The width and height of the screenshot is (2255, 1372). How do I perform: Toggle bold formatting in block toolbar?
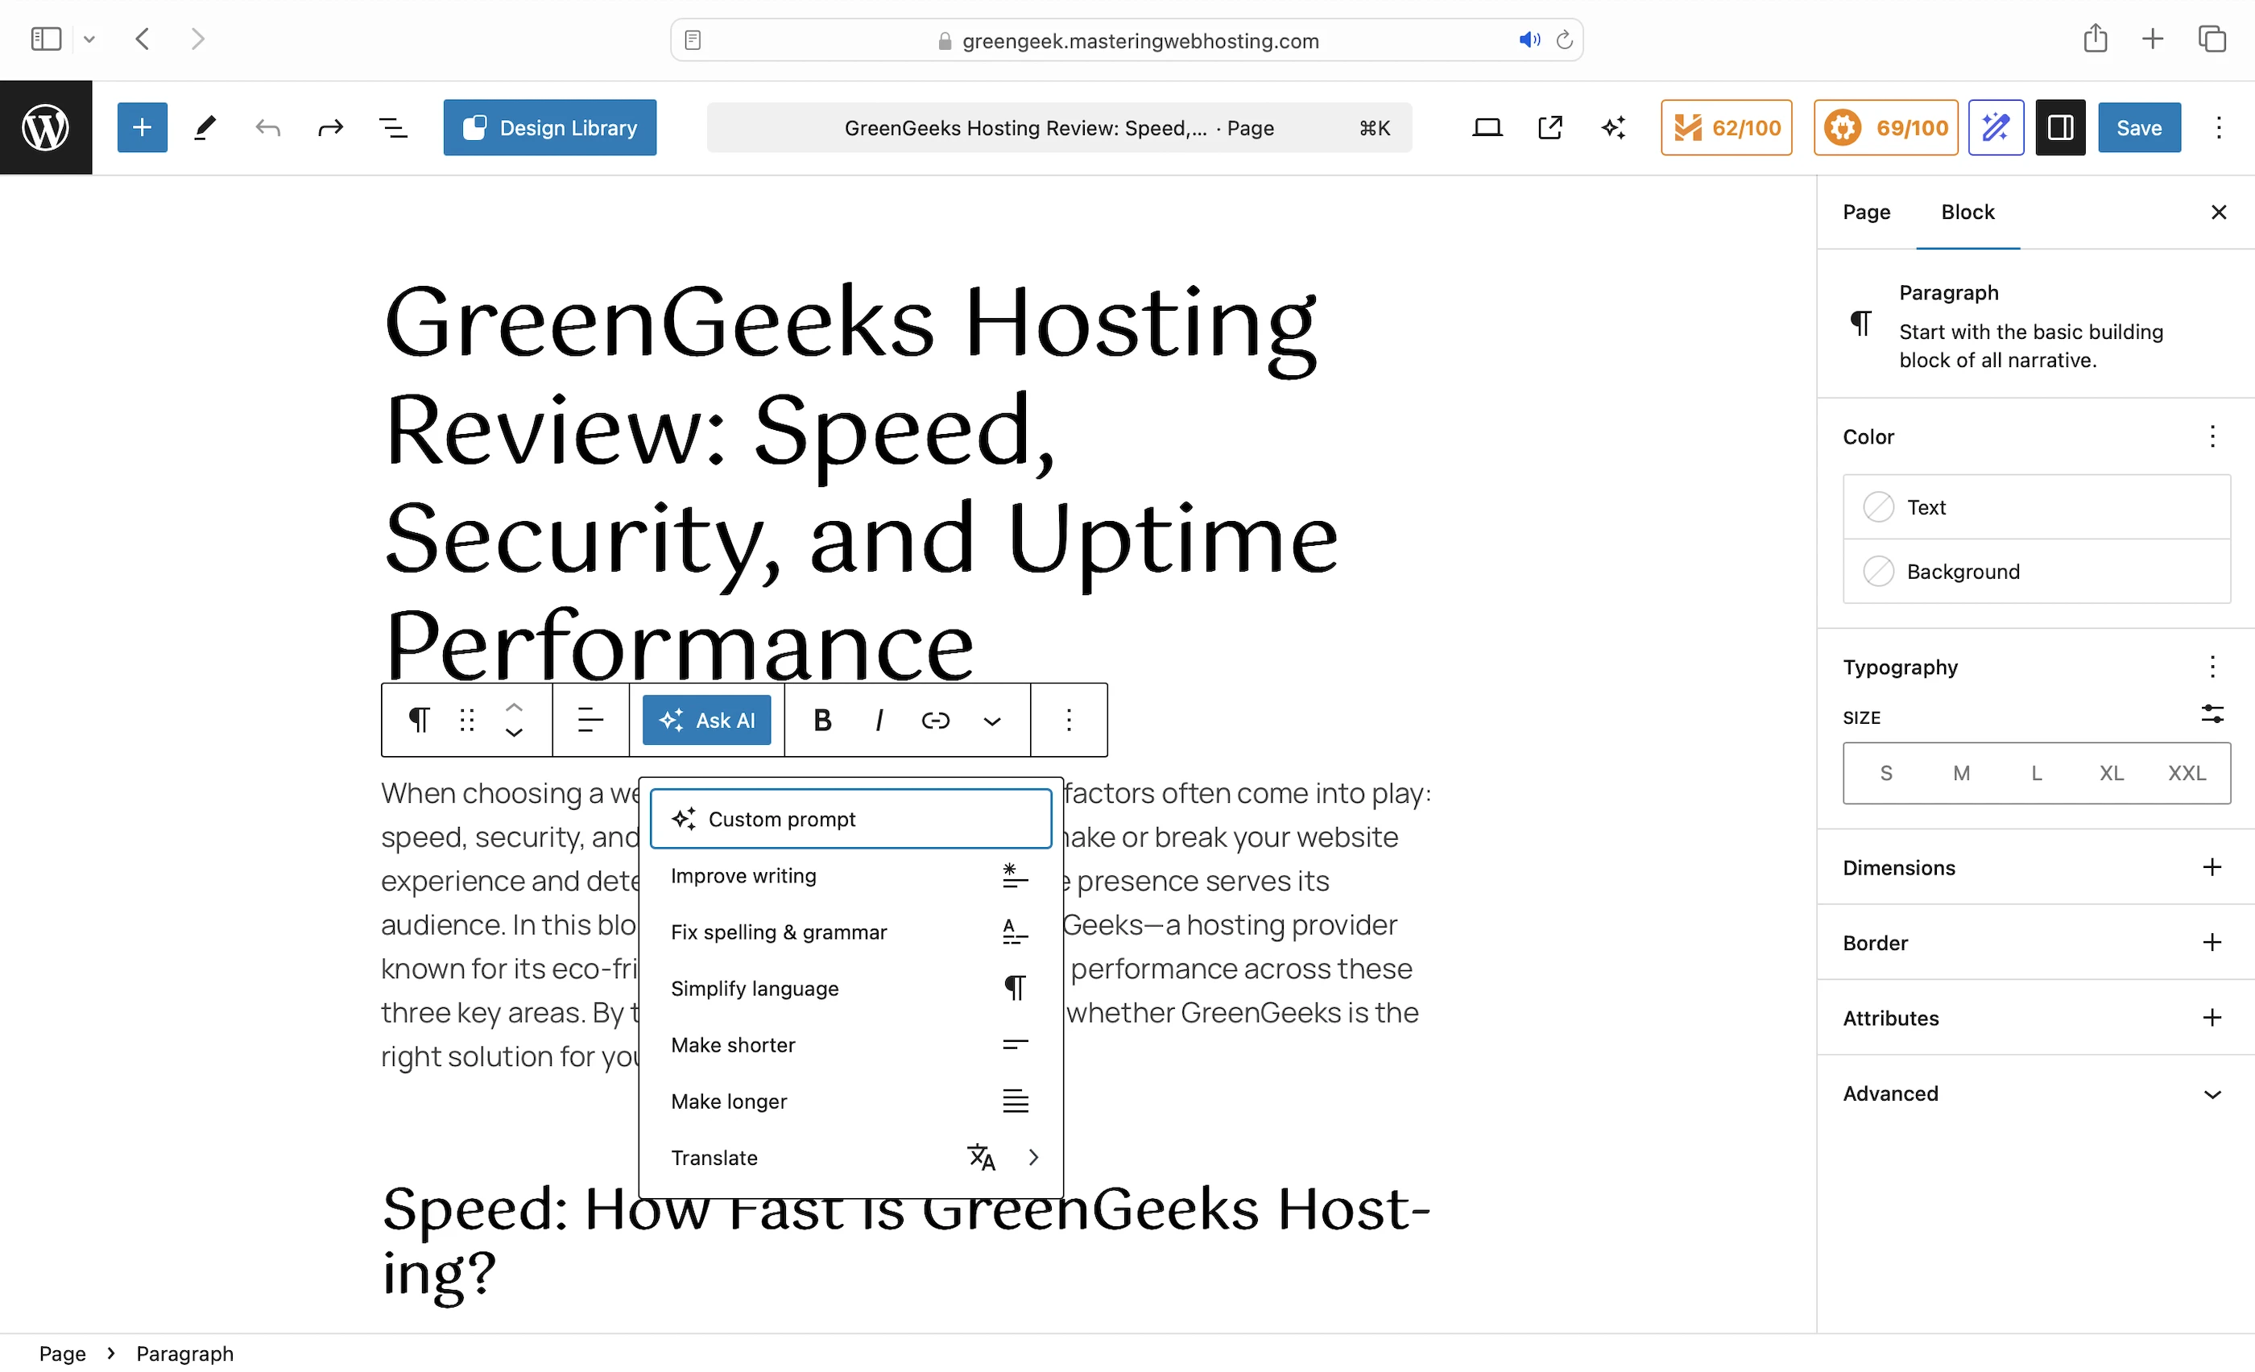821,721
